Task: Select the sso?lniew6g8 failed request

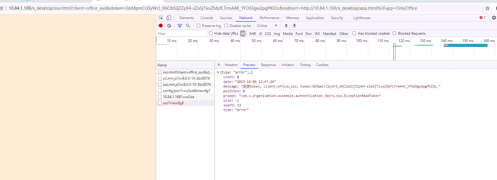Action: pos(173,103)
